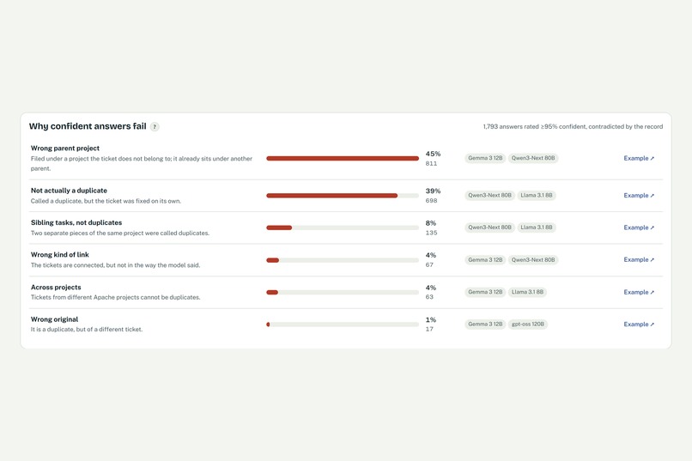Screen dimensions: 692x461
Task: Click Gemma 3 12B tag in Wrong parent project row
Action: pyautogui.click(x=485, y=158)
